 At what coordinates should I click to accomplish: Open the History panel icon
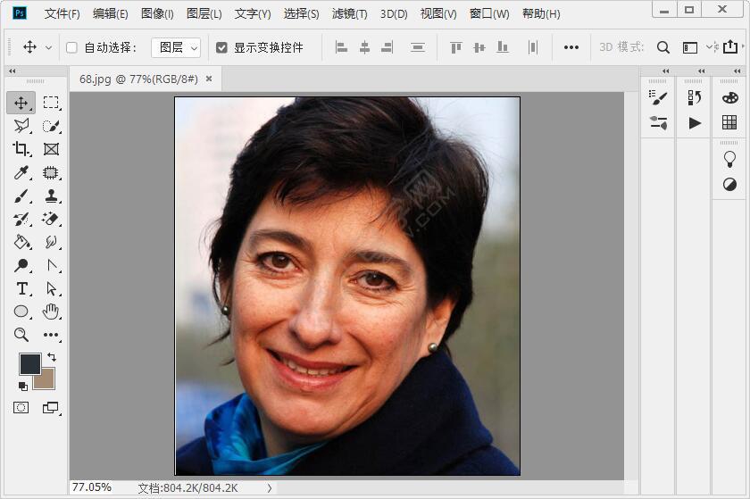click(695, 97)
